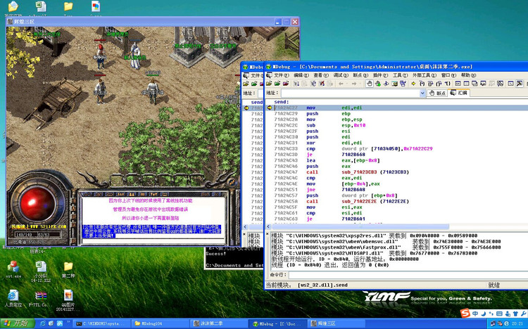
Task: Open the 插件 menu in MDebug
Action: [380, 75]
